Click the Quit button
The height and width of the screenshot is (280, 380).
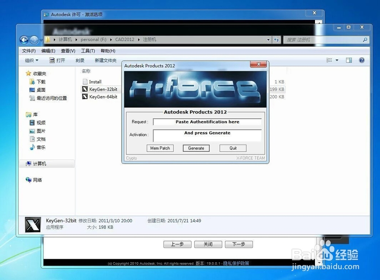(233, 148)
